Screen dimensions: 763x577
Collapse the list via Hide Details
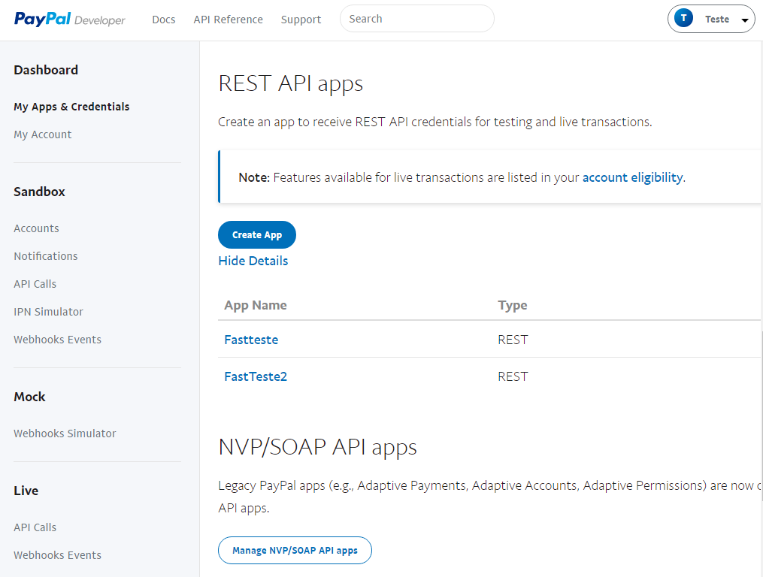(253, 261)
